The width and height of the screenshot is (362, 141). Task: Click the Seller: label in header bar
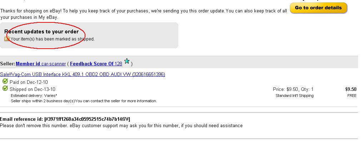[8, 64]
